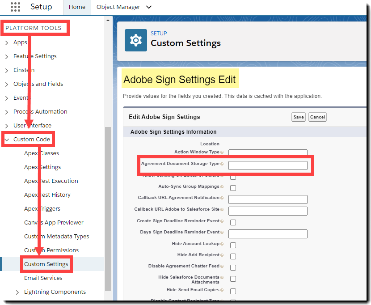Collapse the Custom Code section
The image size is (371, 305).
pos(7,140)
